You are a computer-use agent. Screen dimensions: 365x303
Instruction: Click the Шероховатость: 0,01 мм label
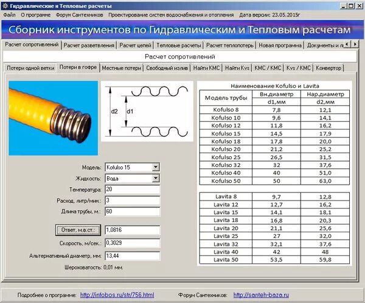pyautogui.click(x=94, y=268)
